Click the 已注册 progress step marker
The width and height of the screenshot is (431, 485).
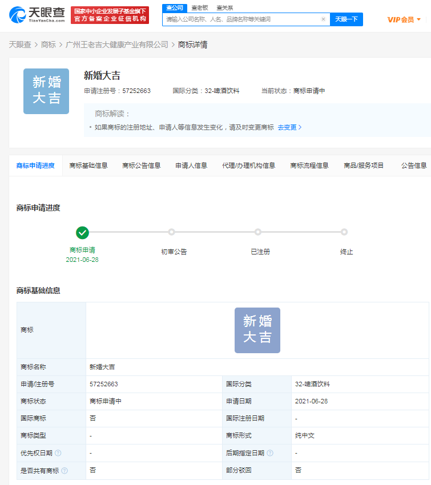(258, 232)
